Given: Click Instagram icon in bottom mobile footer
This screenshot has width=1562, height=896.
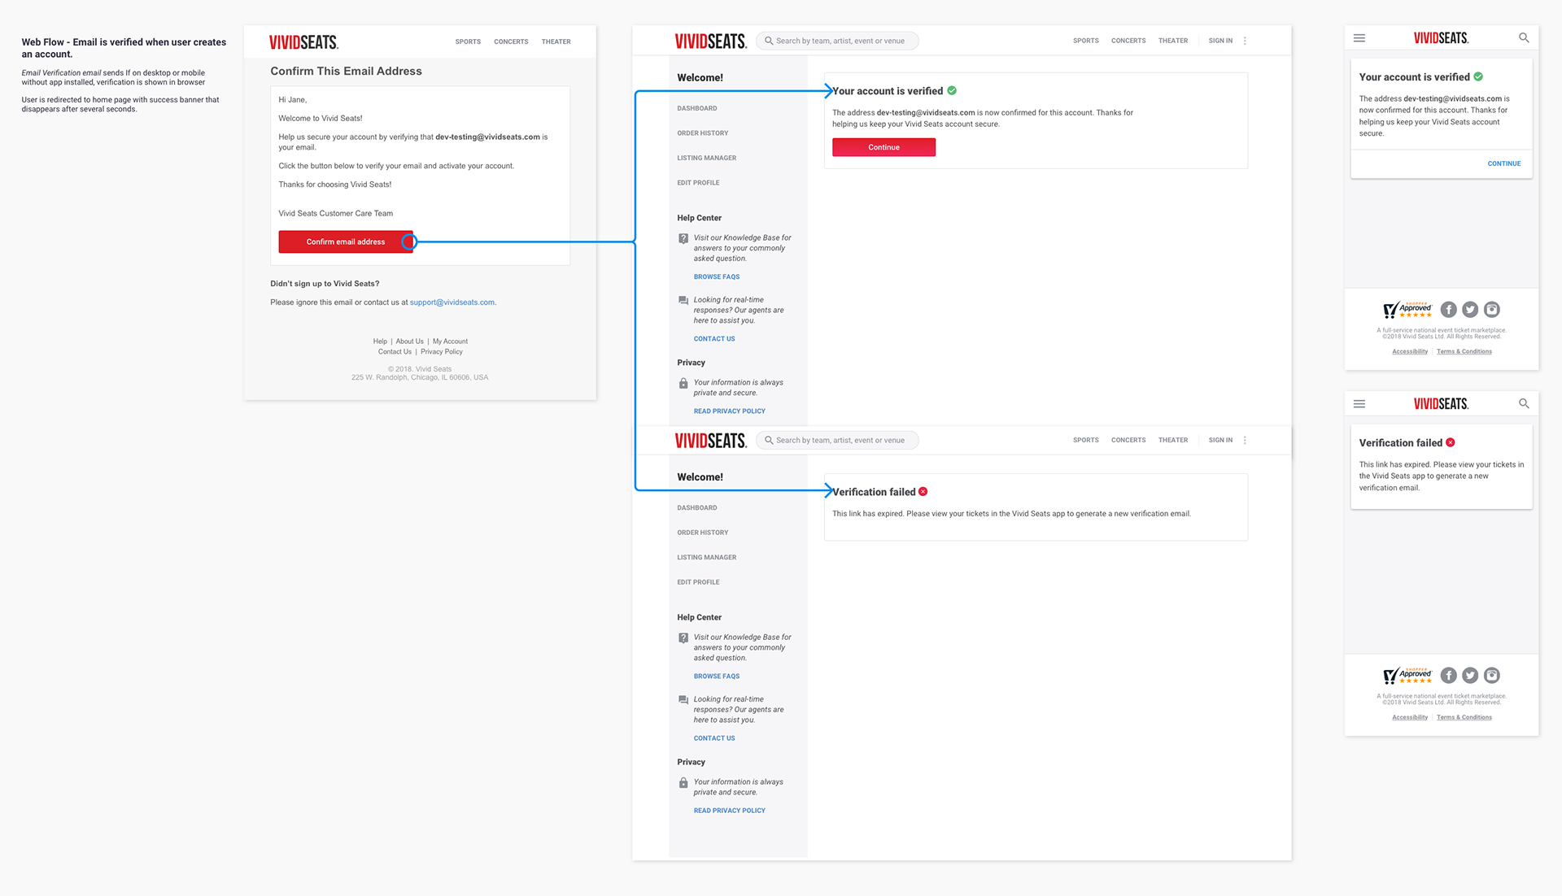Looking at the screenshot, I should click(1492, 676).
